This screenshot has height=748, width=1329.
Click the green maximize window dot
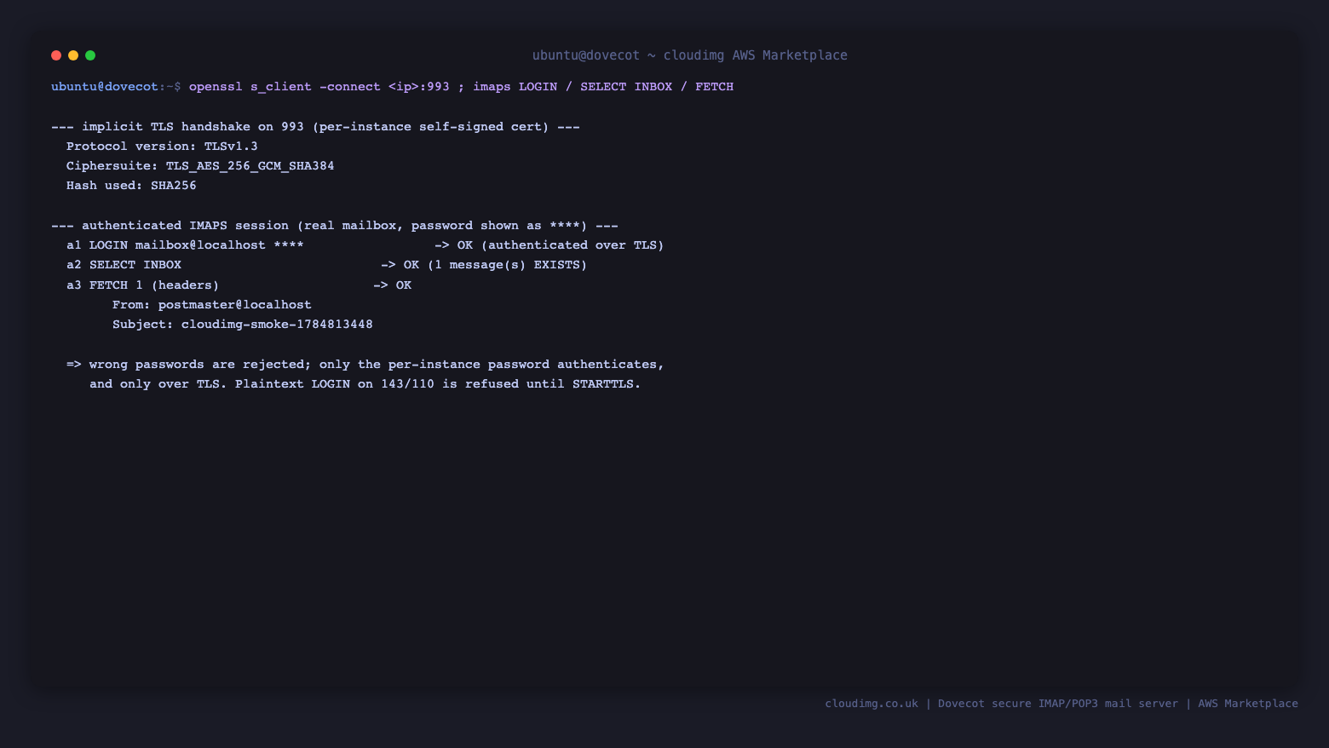(x=90, y=55)
